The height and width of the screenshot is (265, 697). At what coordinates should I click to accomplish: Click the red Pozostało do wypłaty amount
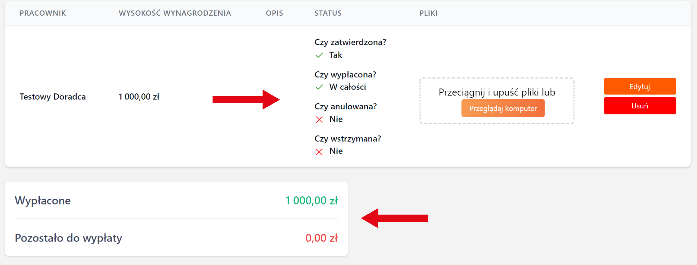point(321,238)
